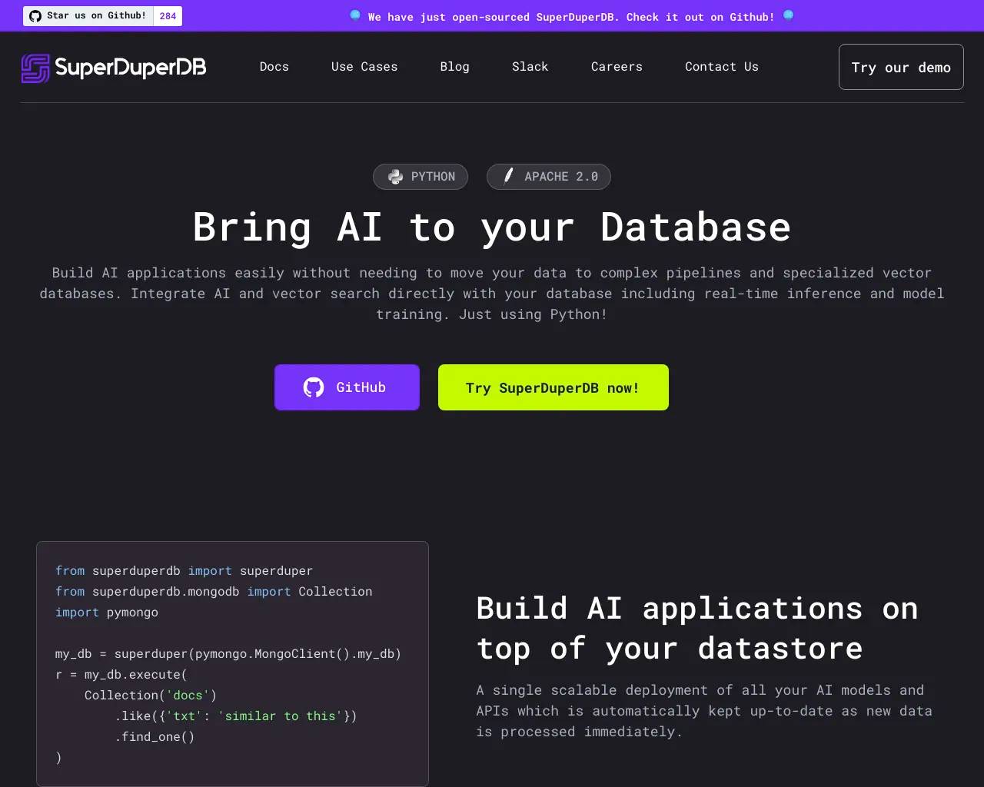This screenshot has width=984, height=787.
Task: Visit the Careers page
Action: [617, 67]
